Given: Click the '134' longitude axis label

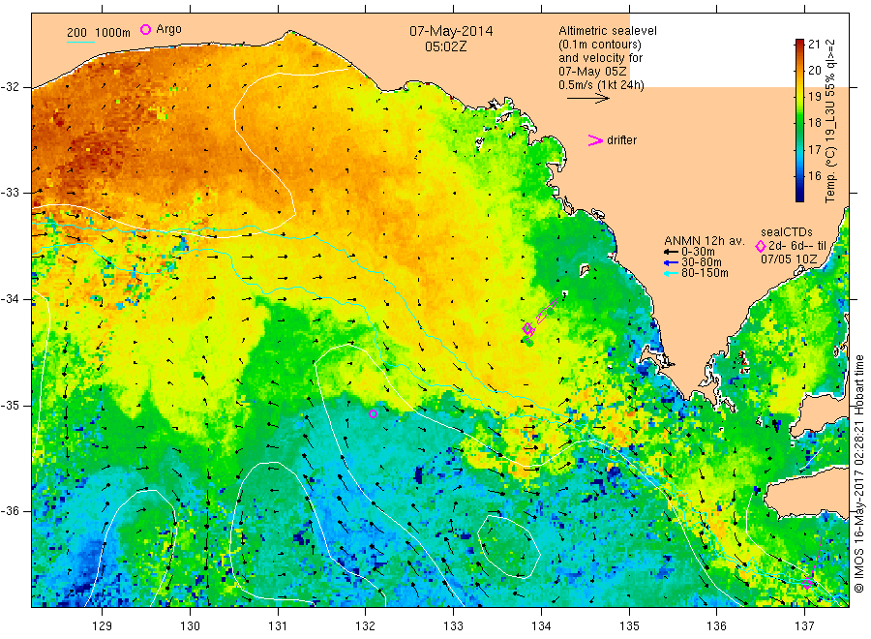Looking at the screenshot, I should 541,626.
